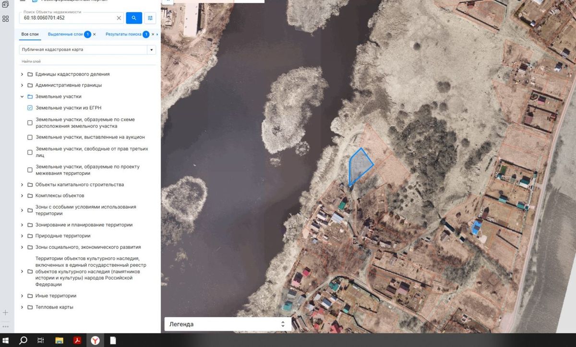This screenshot has width=576, height=347.
Task: Add a sidebar item with the plus icon
Action: pyautogui.click(x=6, y=312)
